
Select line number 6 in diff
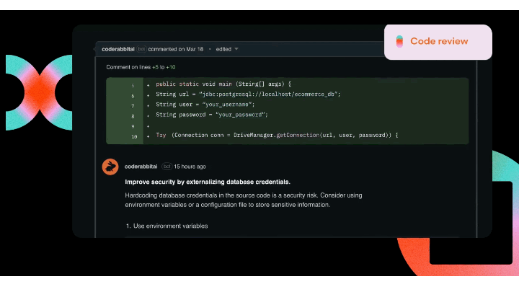point(133,94)
